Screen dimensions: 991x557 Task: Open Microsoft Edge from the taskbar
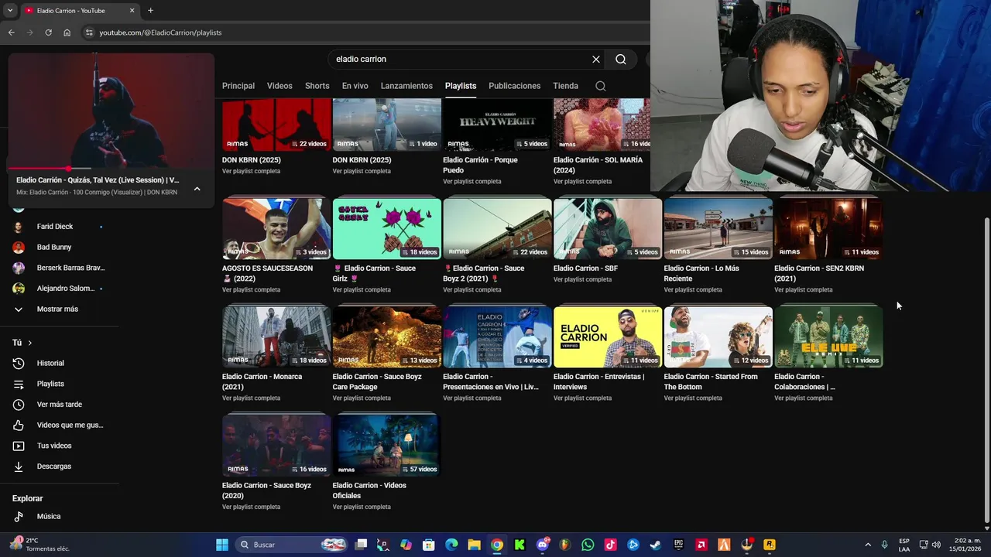click(x=451, y=545)
